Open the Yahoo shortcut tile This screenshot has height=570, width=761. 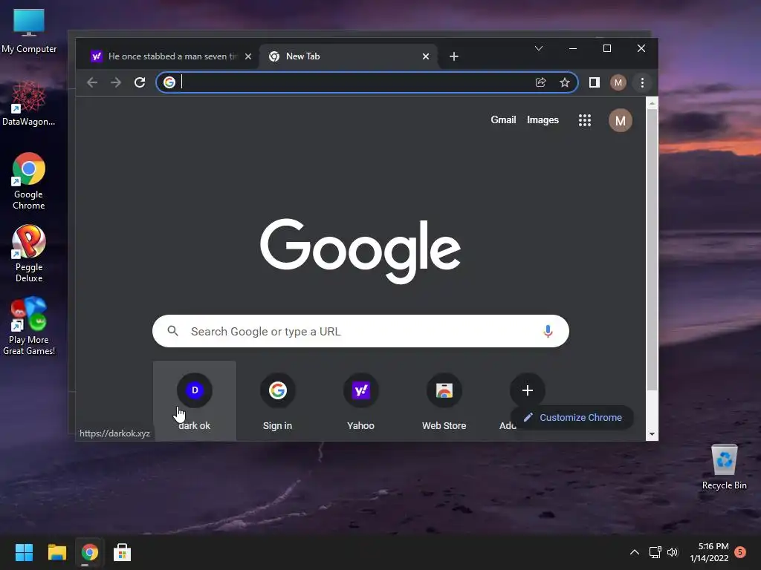point(360,400)
